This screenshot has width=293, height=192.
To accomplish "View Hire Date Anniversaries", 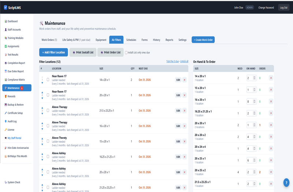I will click(x=17, y=148).
